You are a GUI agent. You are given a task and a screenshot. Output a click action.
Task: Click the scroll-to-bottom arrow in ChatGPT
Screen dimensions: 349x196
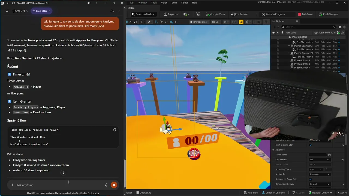(x=63, y=173)
